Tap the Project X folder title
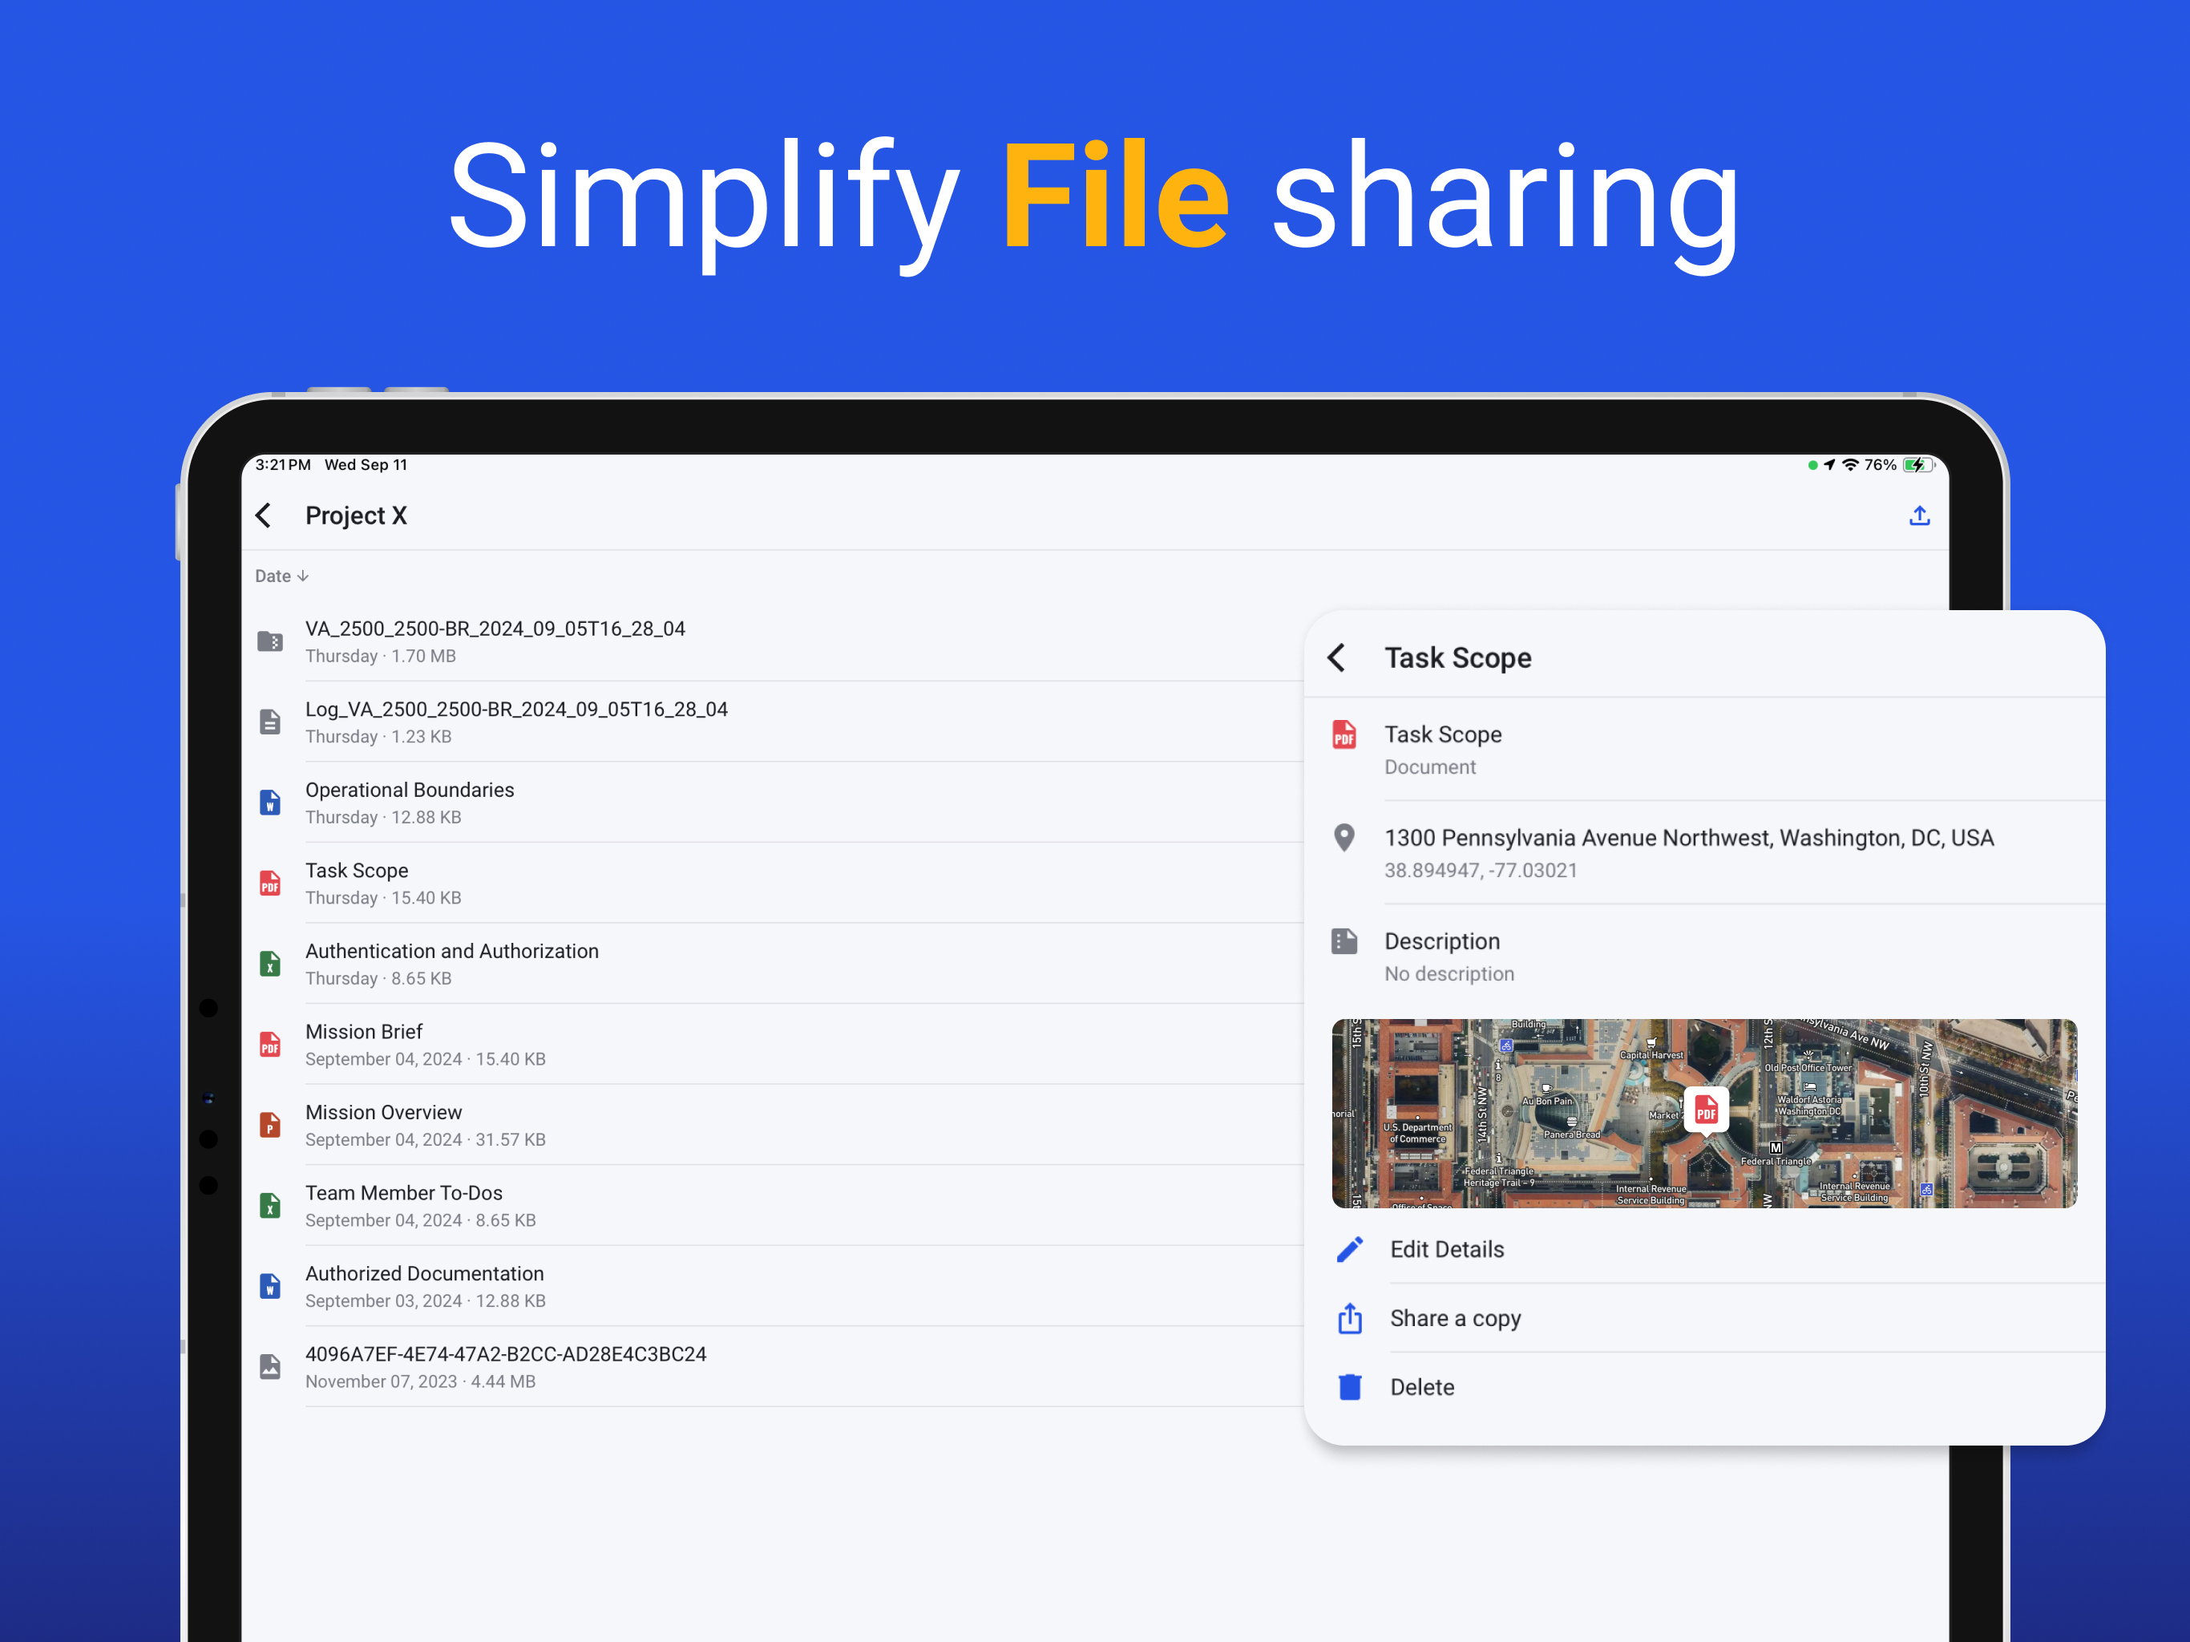 355,515
